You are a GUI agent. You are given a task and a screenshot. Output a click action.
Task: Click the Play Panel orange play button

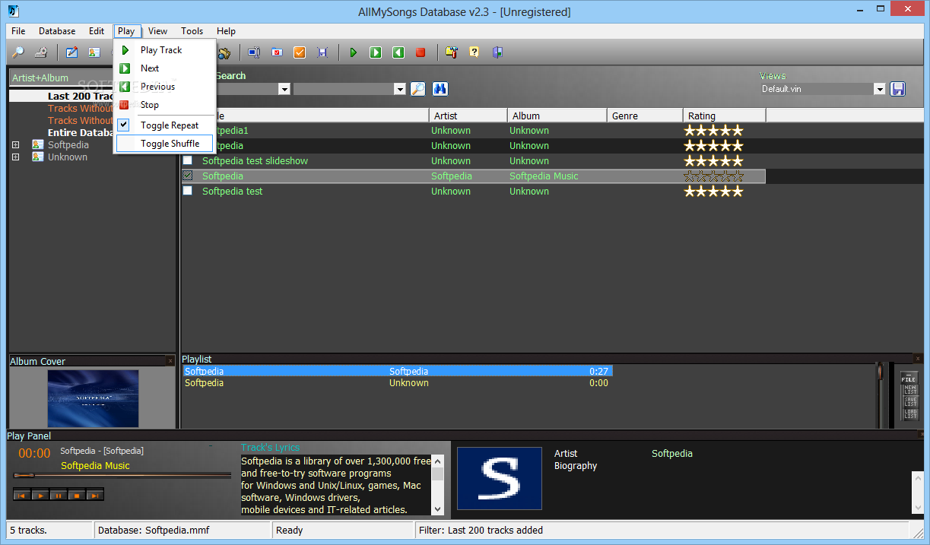(x=40, y=495)
